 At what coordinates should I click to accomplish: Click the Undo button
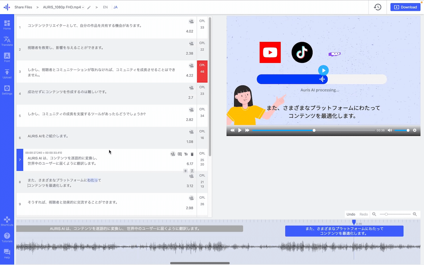[351, 214]
